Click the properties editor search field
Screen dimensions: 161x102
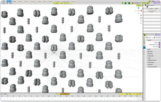[158, 35]
